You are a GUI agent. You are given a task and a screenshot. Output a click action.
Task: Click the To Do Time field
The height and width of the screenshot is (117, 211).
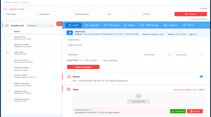189,55
